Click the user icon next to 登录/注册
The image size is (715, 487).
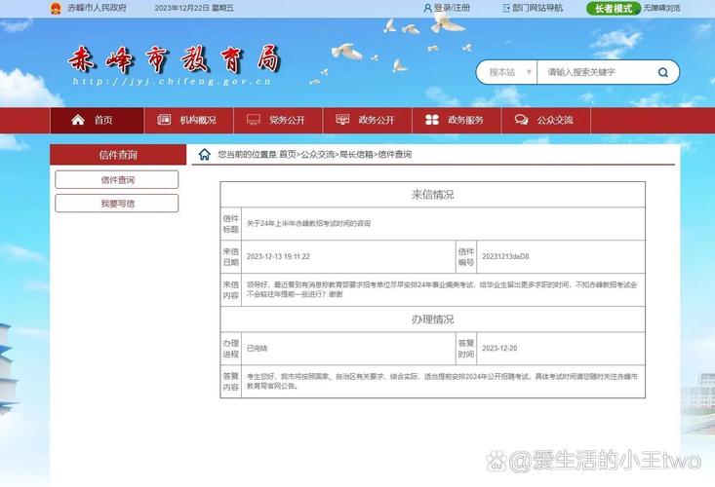pyautogui.click(x=427, y=8)
